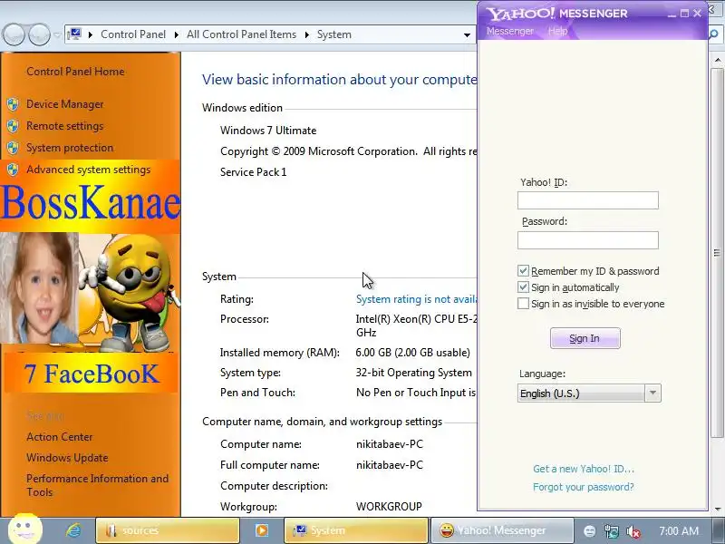Screen dimensions: 725x544
Task: Expand arrow after All Control Panel Items
Action: point(306,34)
